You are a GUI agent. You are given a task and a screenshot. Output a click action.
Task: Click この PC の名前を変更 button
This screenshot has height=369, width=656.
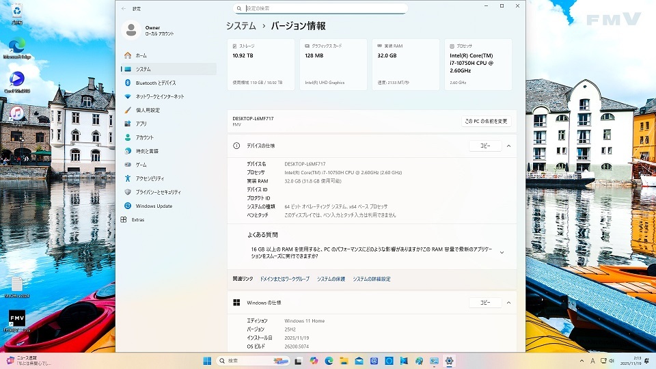486,121
